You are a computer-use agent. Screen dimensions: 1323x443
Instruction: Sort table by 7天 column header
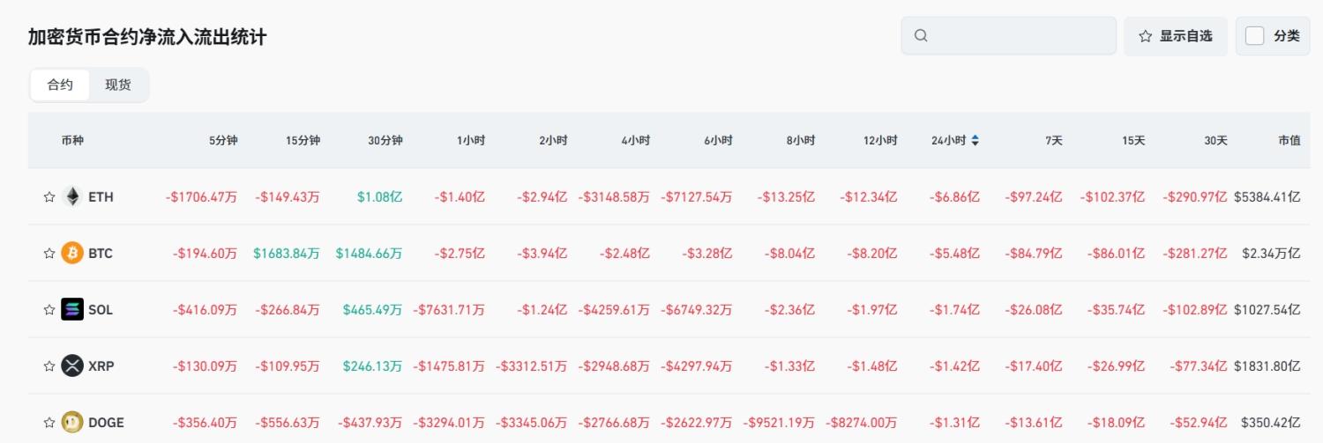pos(1053,140)
